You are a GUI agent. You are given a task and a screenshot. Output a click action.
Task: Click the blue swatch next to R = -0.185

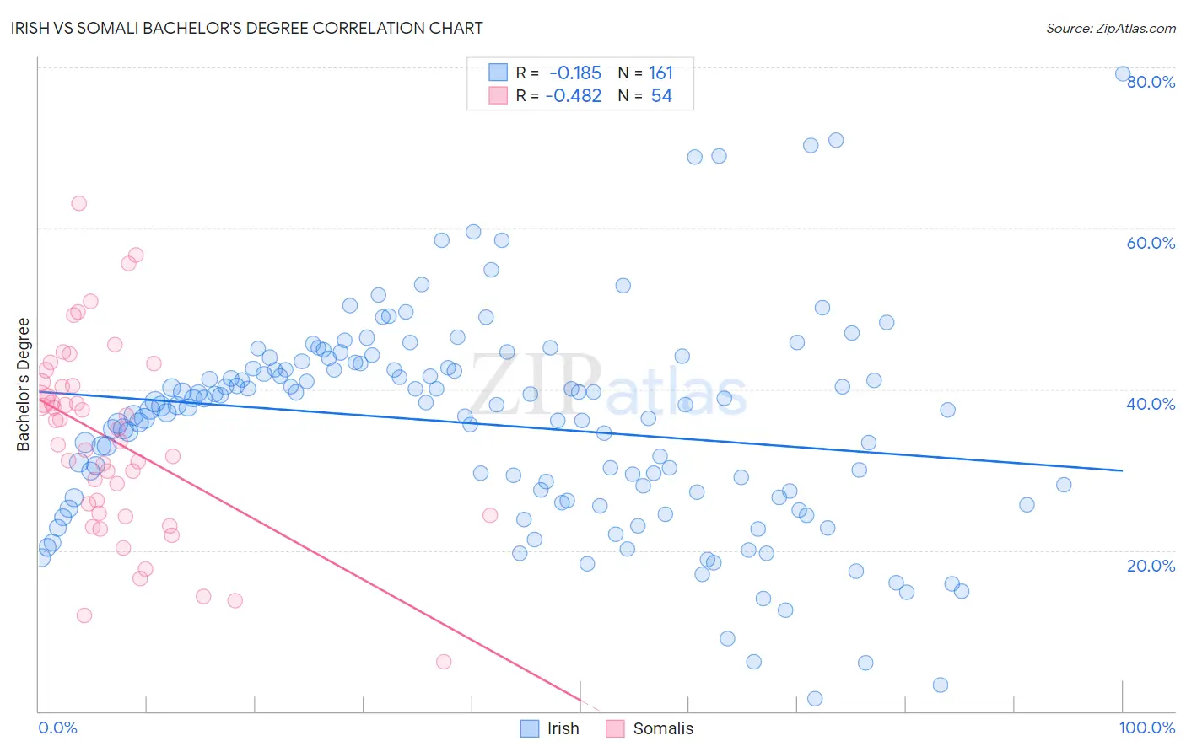coord(498,73)
